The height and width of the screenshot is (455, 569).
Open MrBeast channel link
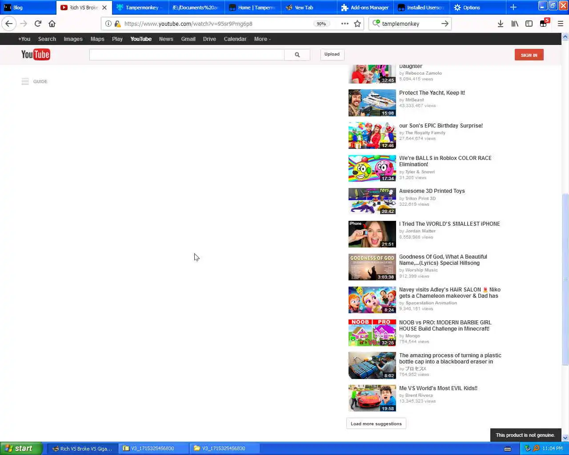pyautogui.click(x=414, y=100)
